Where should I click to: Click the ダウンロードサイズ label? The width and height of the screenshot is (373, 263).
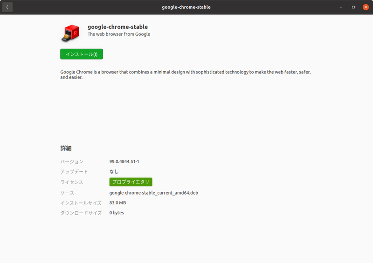pos(81,213)
